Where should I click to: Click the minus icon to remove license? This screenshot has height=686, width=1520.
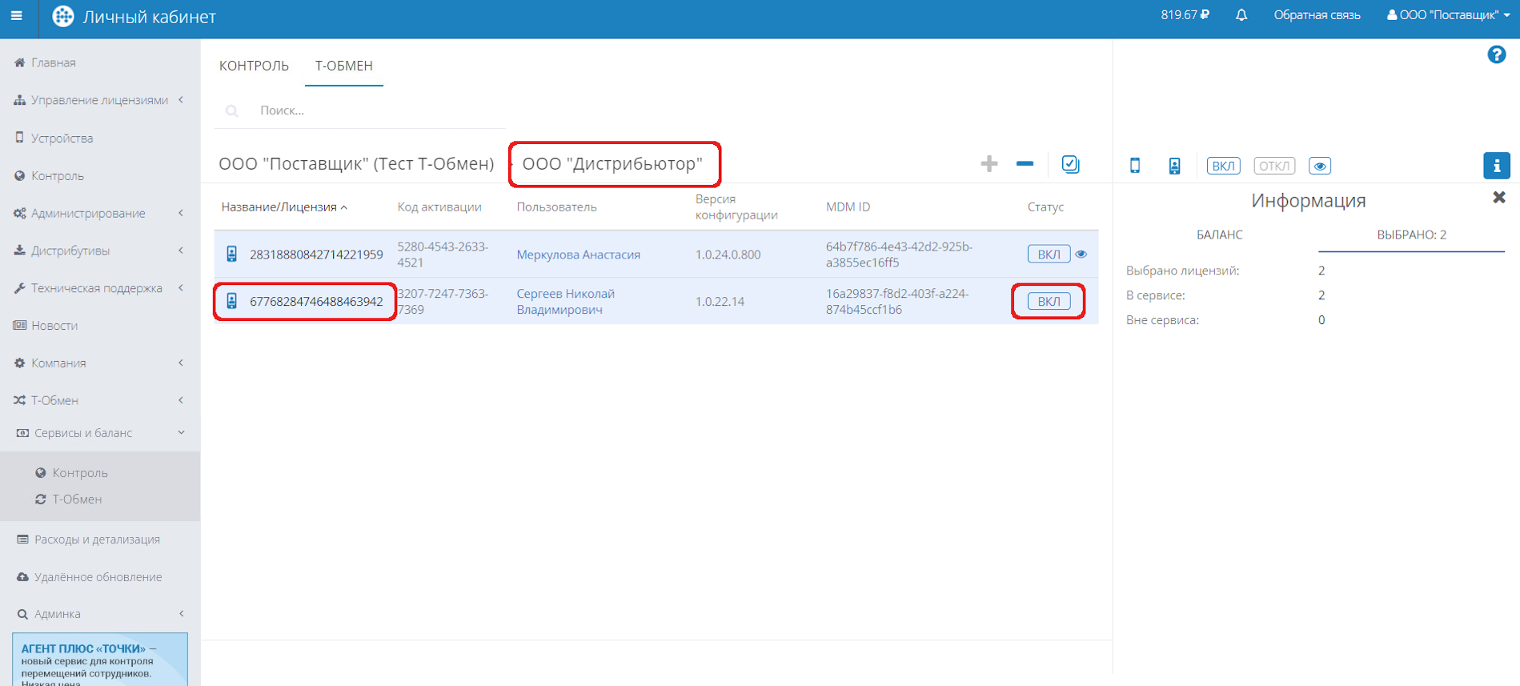pos(1025,164)
